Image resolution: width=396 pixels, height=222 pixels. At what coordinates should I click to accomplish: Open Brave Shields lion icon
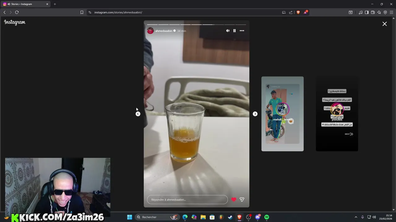click(x=298, y=12)
